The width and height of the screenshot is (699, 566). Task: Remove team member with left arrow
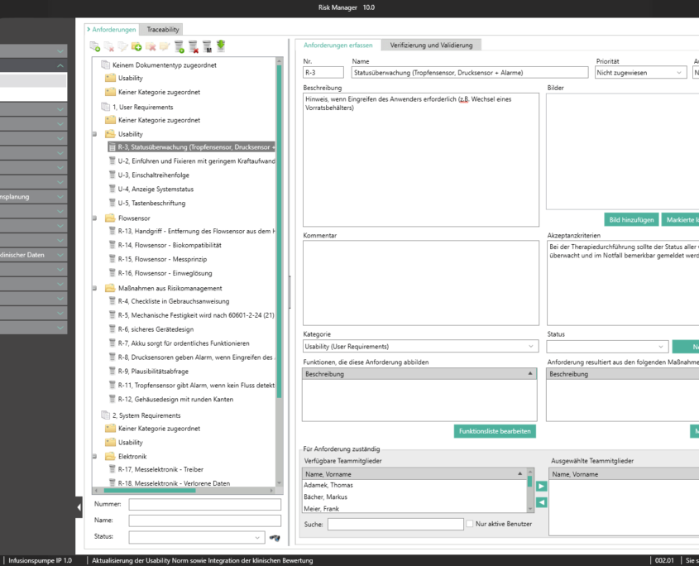point(541,502)
